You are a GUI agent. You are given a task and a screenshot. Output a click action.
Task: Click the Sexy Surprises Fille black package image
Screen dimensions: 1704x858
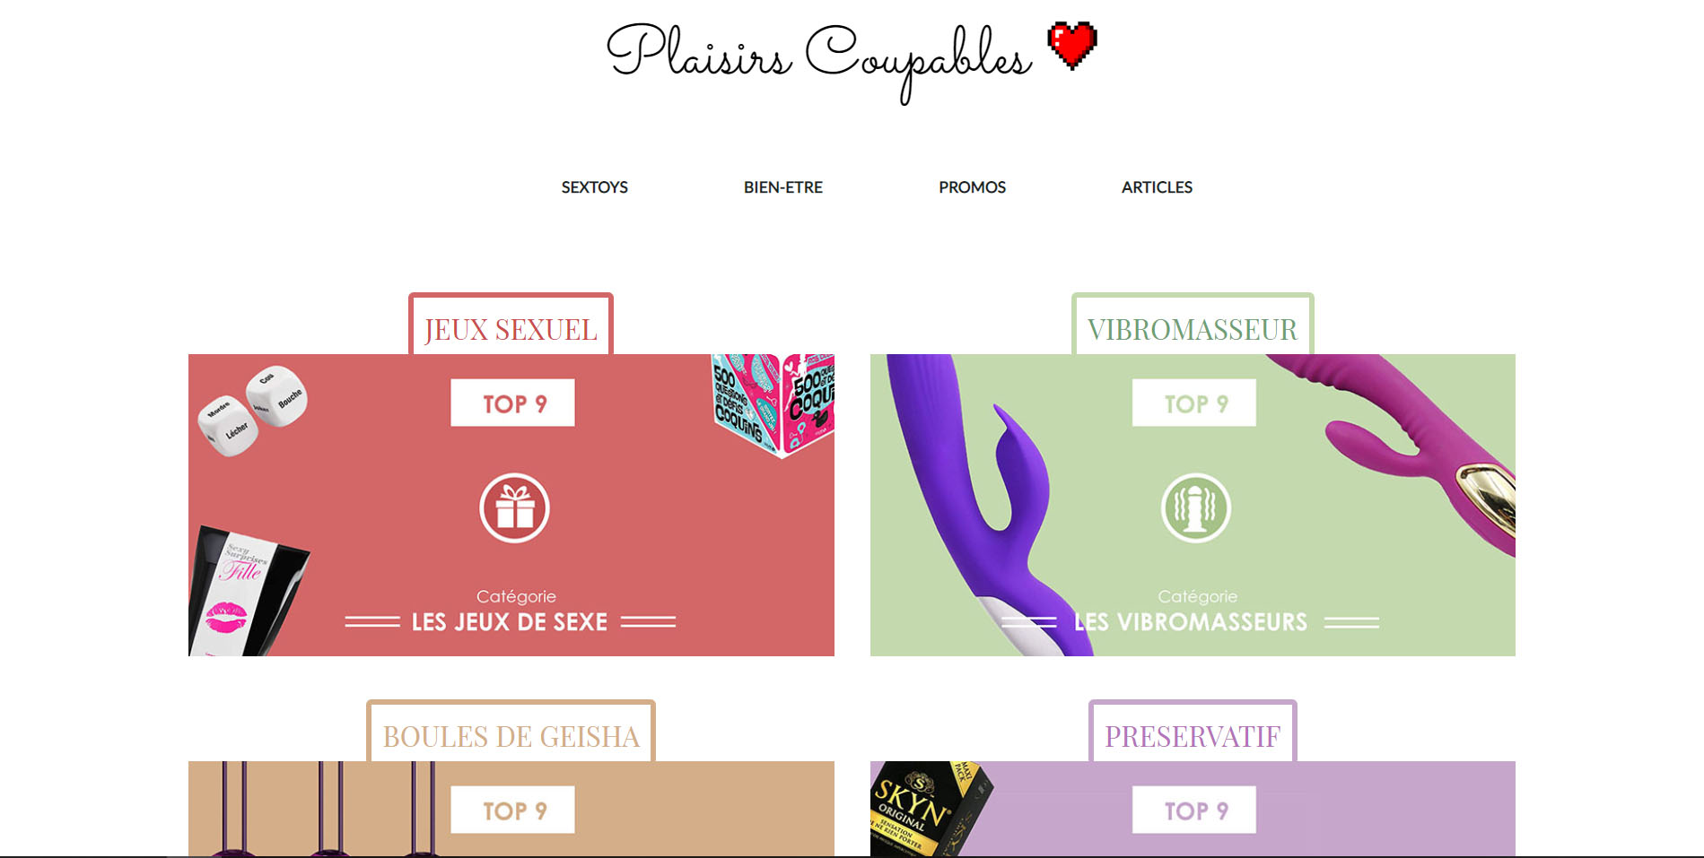point(248,591)
